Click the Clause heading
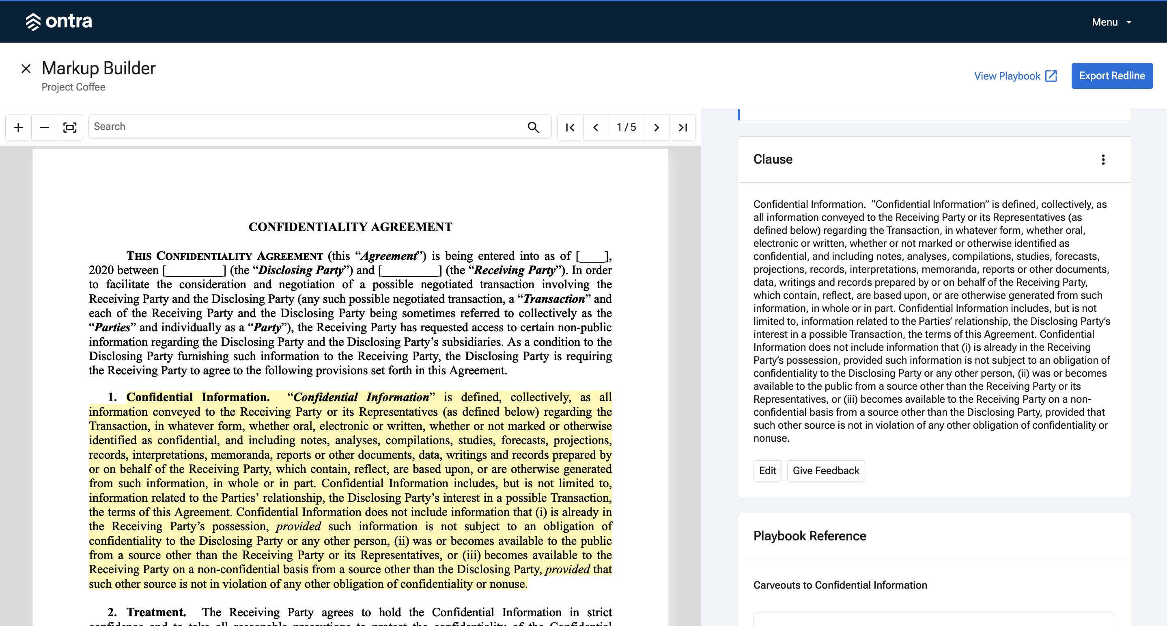Image resolution: width=1167 pixels, height=626 pixels. coord(773,160)
